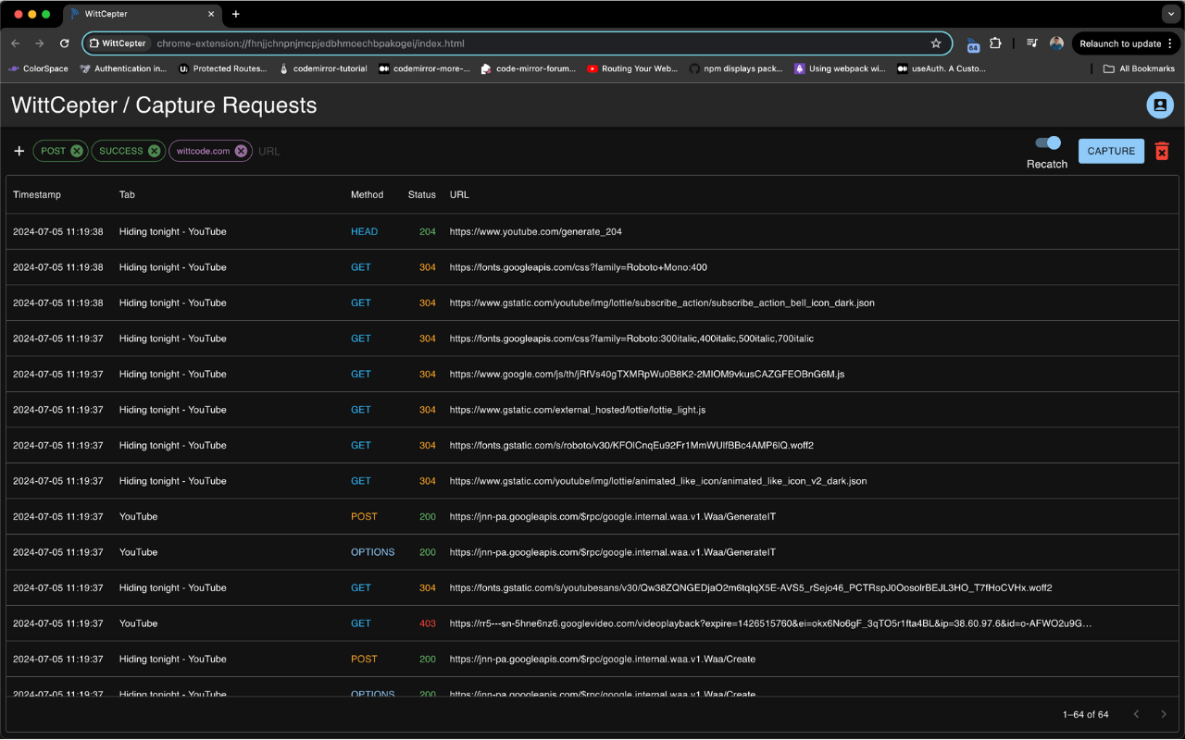Click the 204 status value
The image size is (1185, 740).
pos(428,232)
